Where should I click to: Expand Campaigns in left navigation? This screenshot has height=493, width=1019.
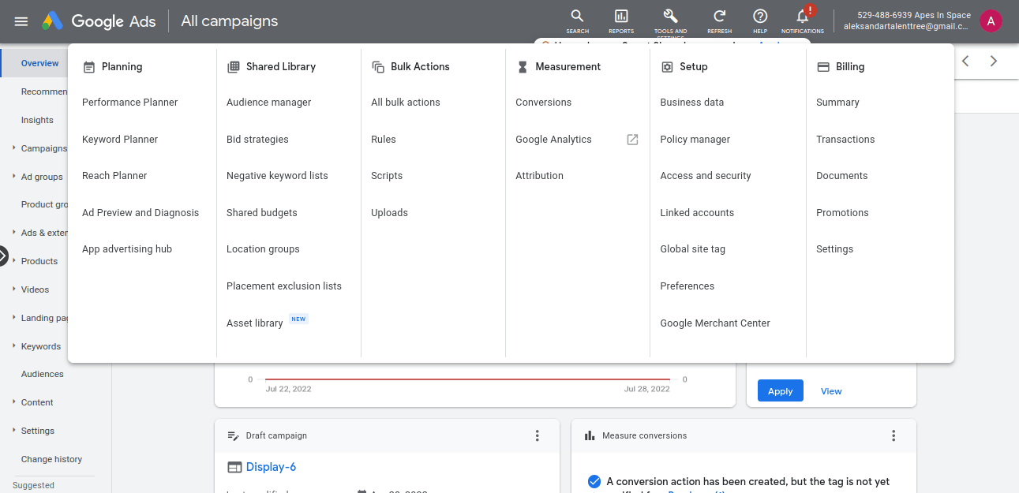[x=14, y=148]
